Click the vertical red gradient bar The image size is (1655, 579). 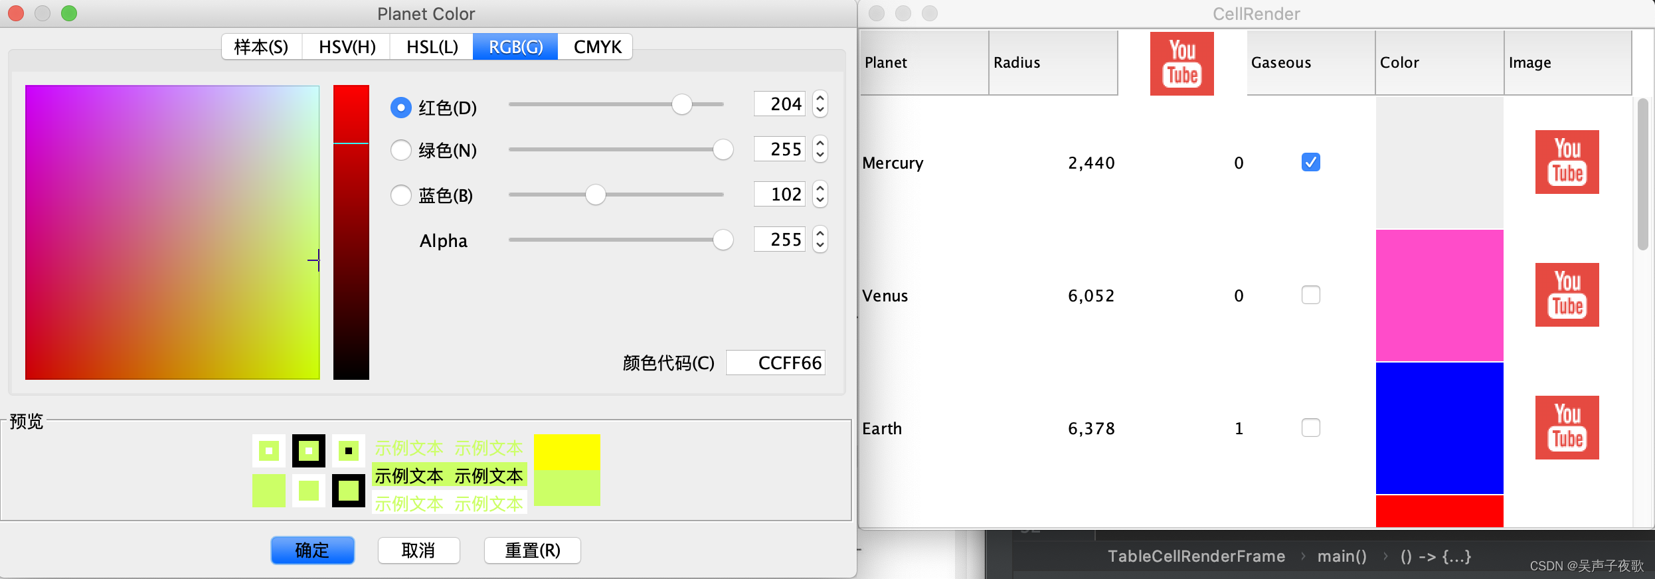pos(351,232)
